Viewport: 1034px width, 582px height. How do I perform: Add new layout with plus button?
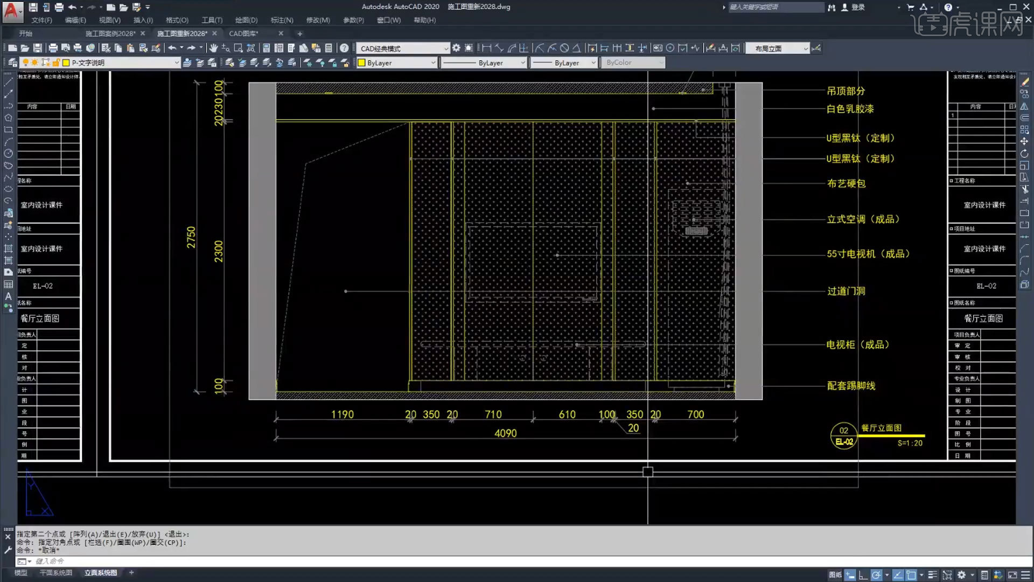(131, 572)
